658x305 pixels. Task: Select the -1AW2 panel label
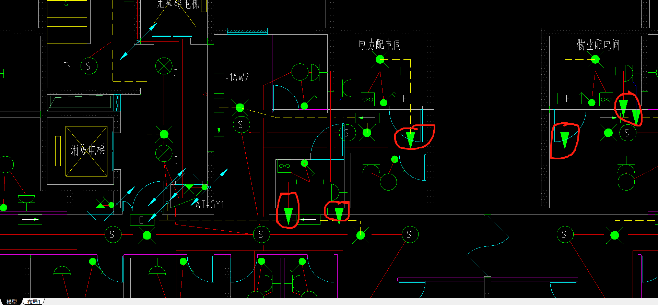(237, 77)
